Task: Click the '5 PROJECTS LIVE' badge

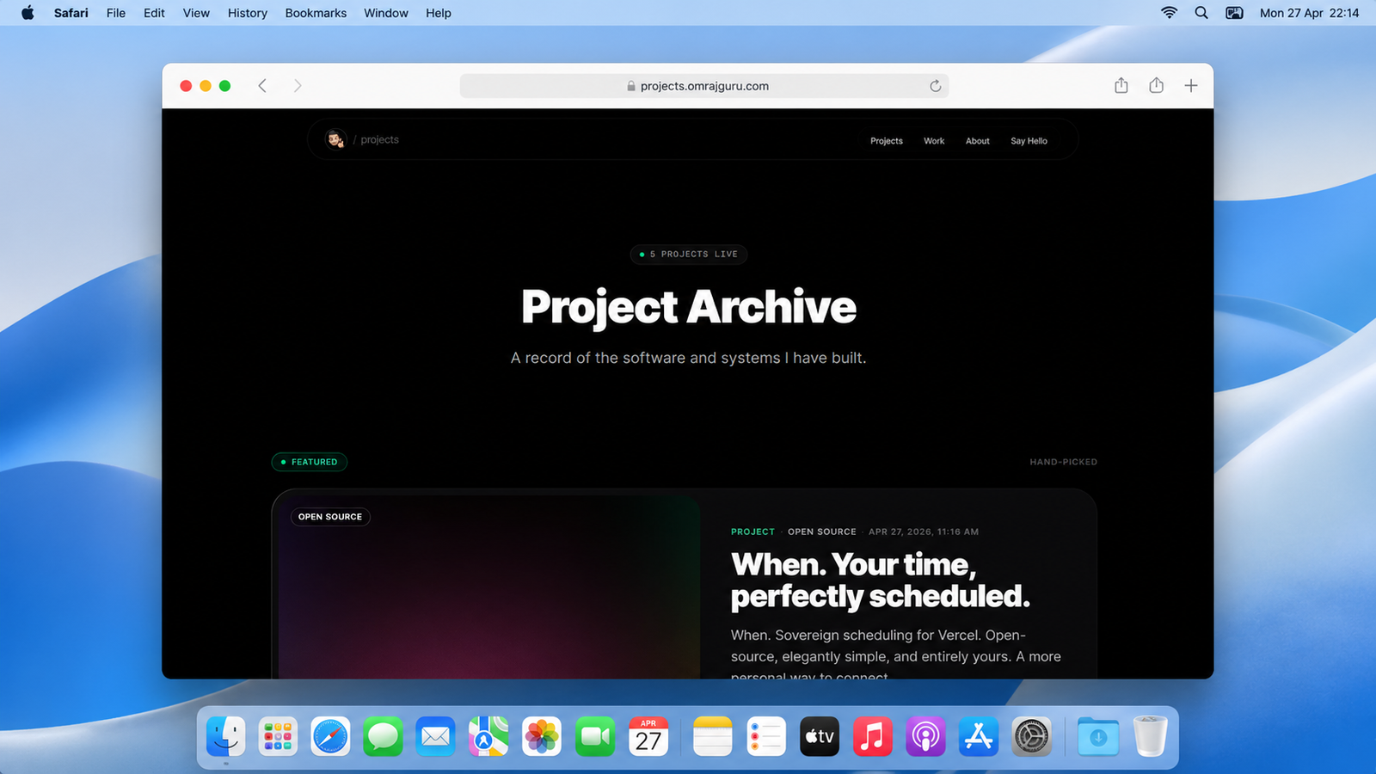Action: 689,254
